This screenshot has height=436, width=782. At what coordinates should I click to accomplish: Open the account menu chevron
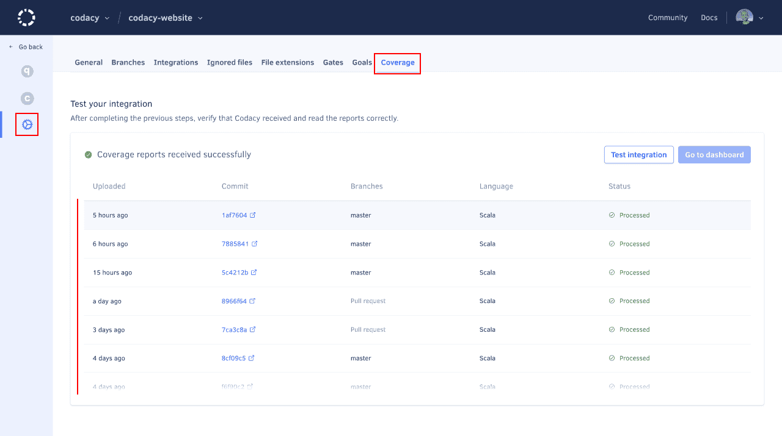coord(761,18)
